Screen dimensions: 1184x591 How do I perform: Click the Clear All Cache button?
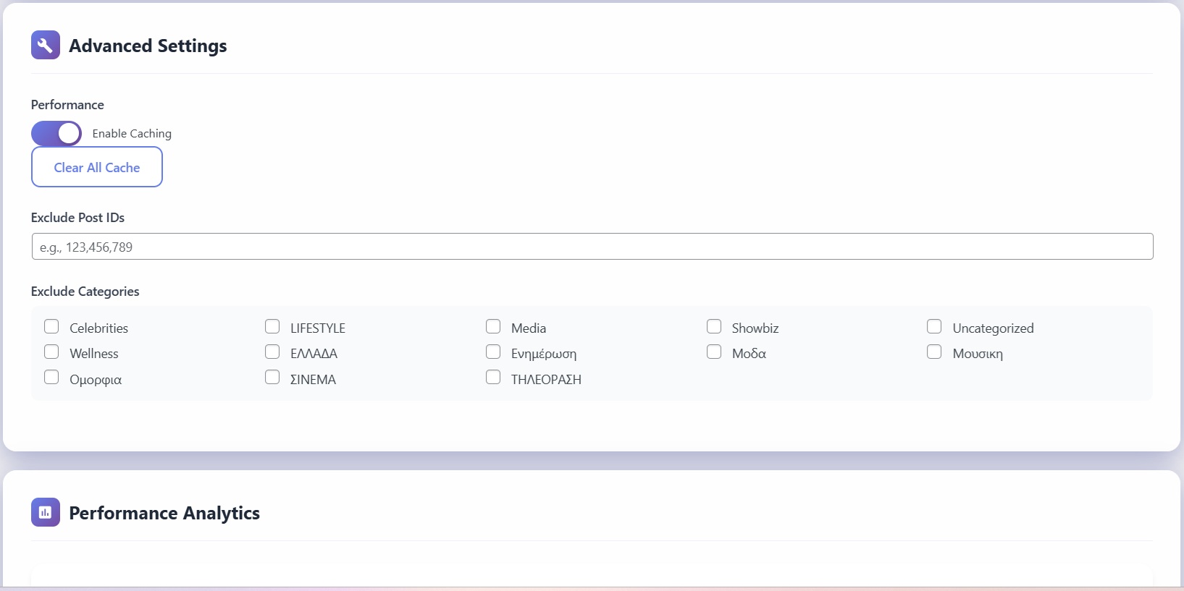(x=97, y=167)
